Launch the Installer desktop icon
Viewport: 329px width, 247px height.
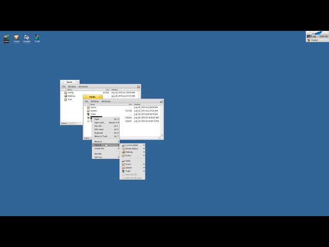[27, 37]
